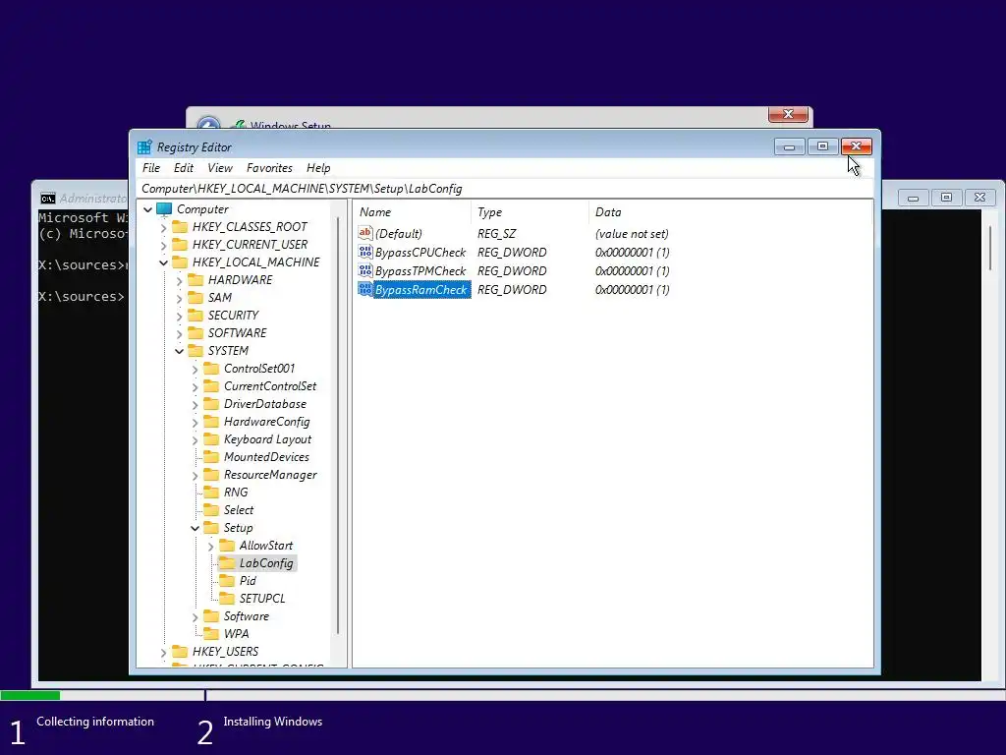Expand the ResourceManager key
1006x755 pixels.
tap(196, 476)
